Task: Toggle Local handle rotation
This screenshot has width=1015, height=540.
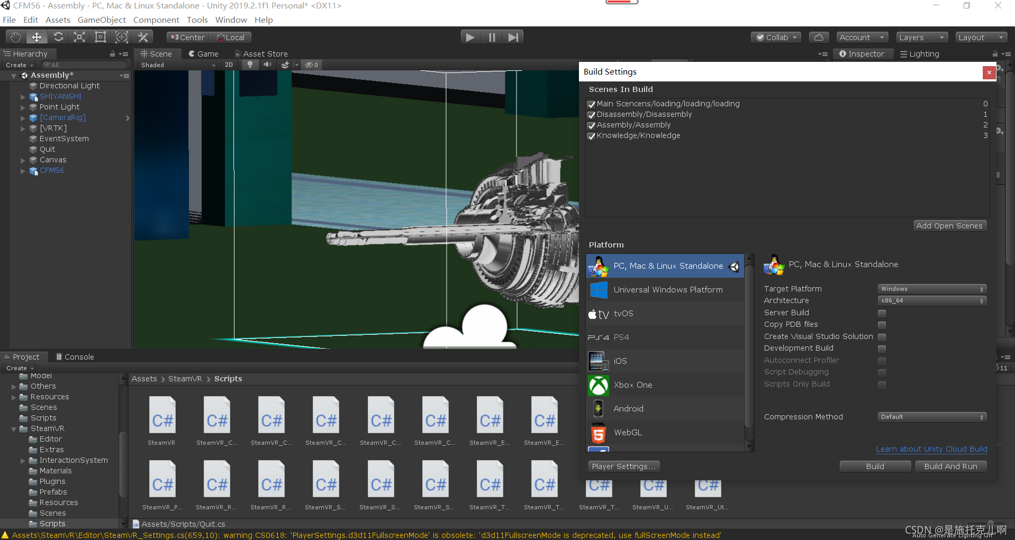Action: [231, 38]
